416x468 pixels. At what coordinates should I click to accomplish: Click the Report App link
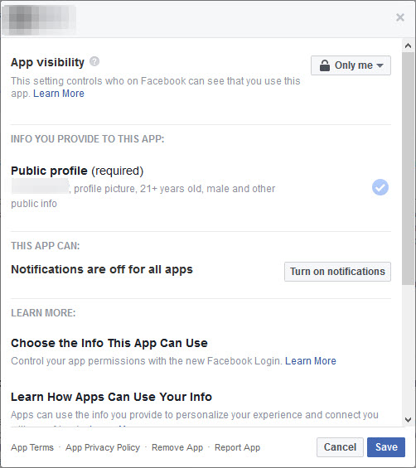point(237,447)
